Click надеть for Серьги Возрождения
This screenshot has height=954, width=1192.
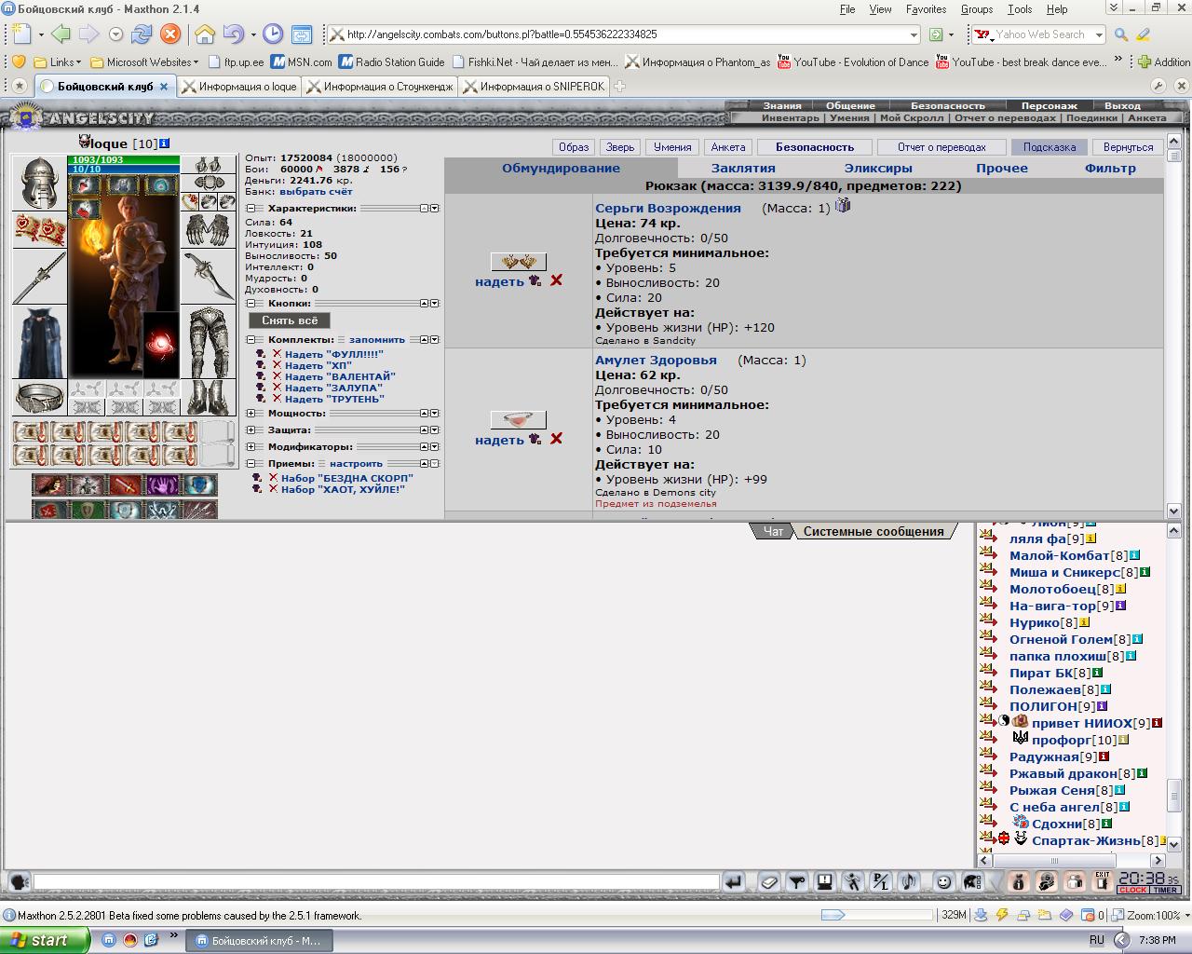(499, 281)
